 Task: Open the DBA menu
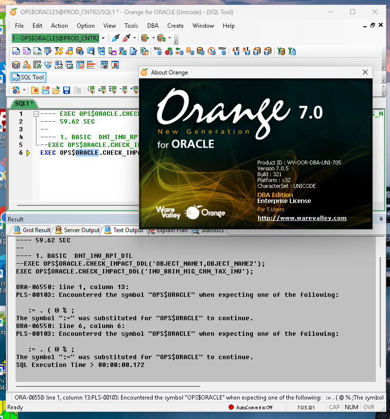[153, 26]
